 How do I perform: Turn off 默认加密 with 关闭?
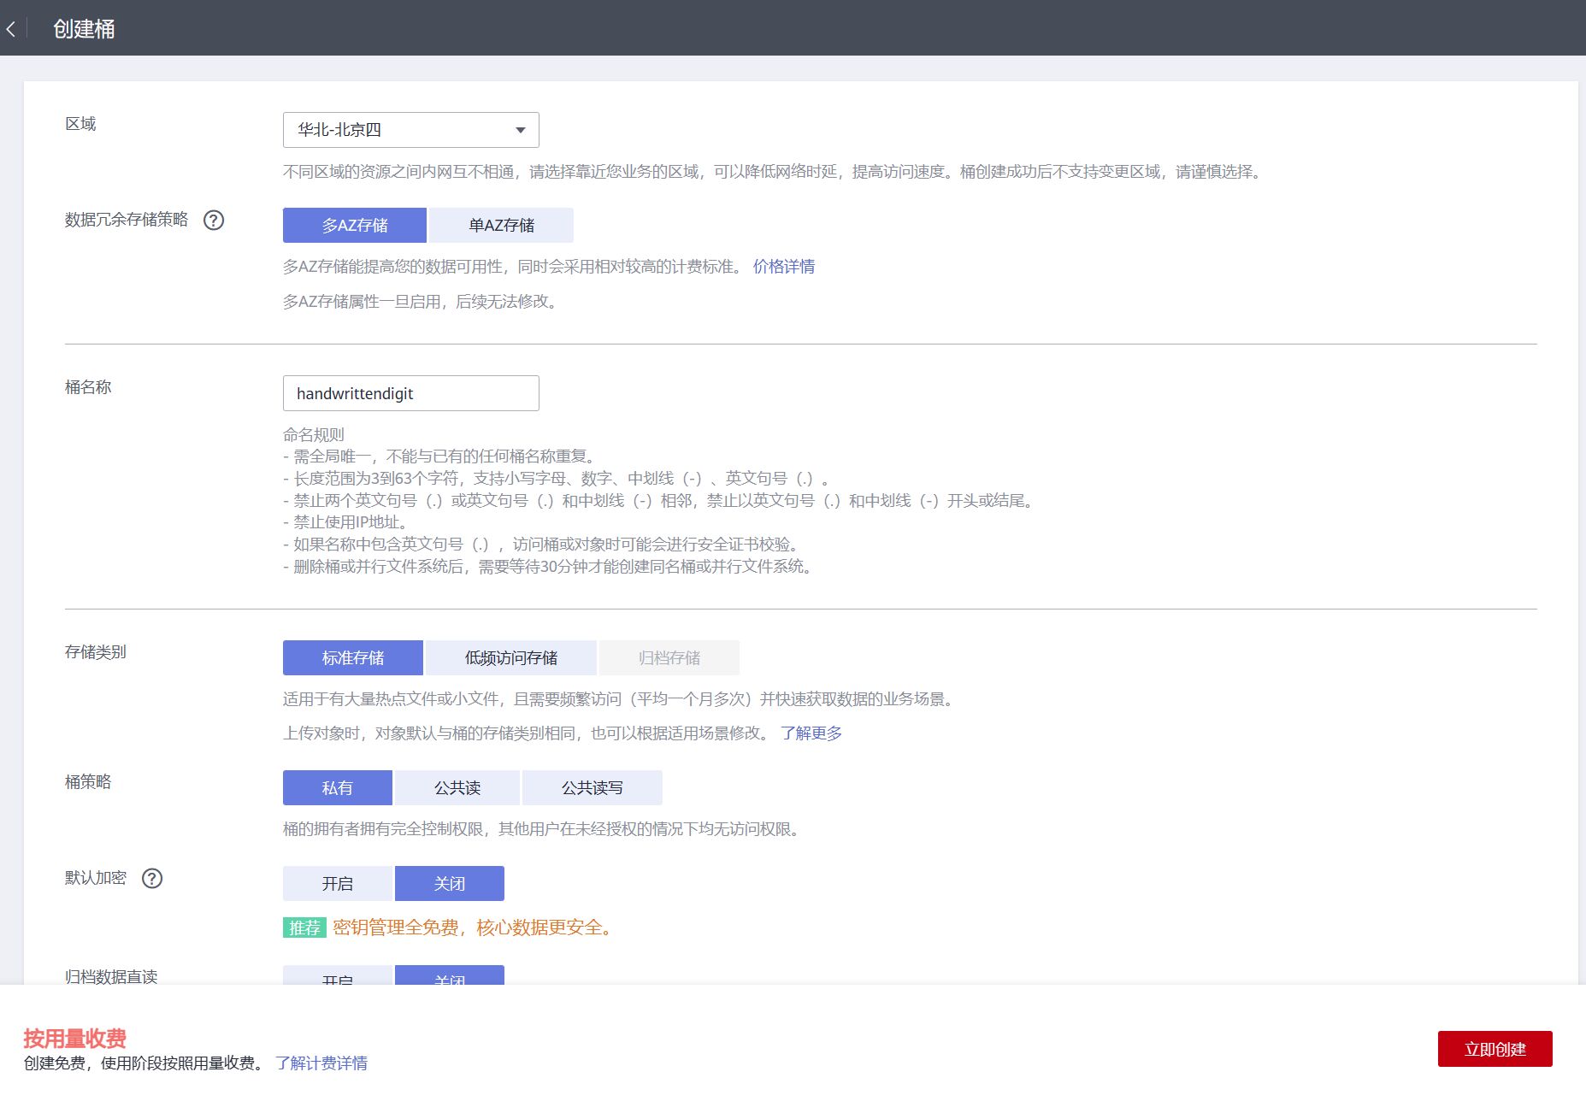pyautogui.click(x=450, y=884)
